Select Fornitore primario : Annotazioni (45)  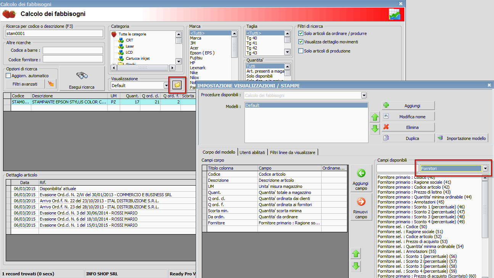[411, 202]
